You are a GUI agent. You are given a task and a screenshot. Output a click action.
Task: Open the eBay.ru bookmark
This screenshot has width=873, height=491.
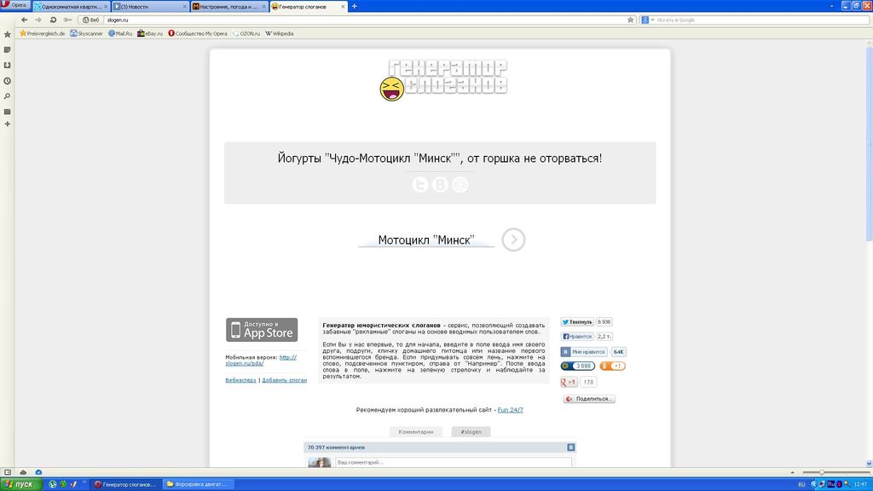click(x=150, y=33)
